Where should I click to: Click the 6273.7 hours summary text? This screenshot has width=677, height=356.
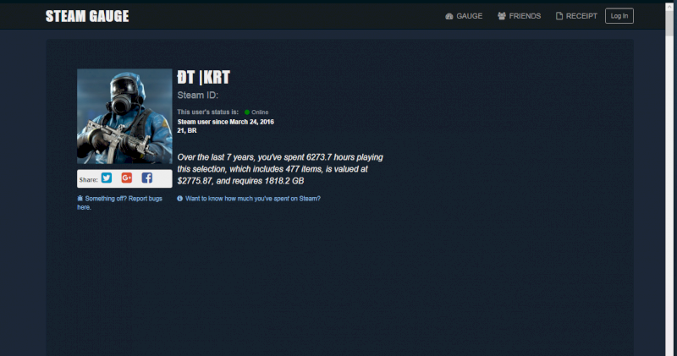(280, 169)
